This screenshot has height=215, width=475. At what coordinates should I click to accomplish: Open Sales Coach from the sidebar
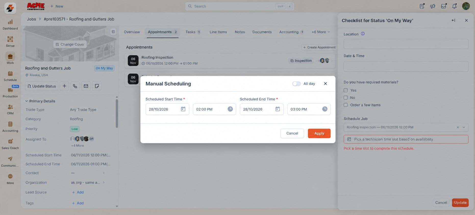click(10, 144)
